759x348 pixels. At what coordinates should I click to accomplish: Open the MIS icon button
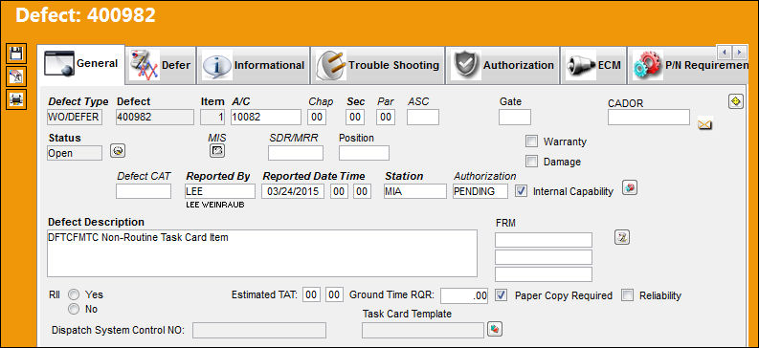[217, 151]
